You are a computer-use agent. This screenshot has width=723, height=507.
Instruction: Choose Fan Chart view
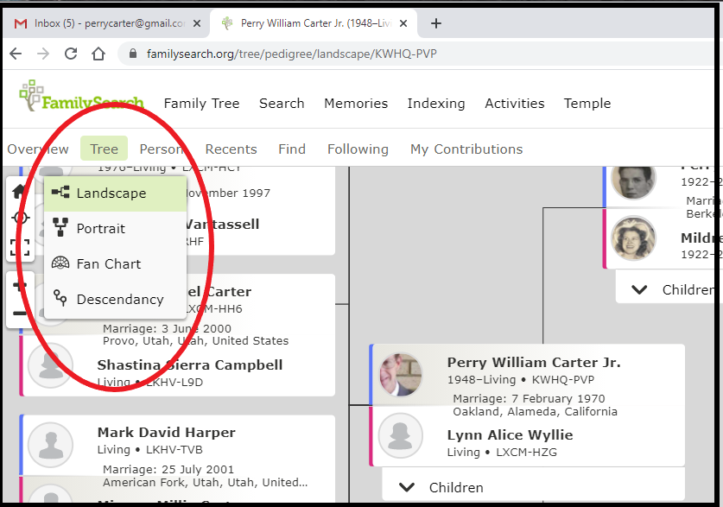click(x=111, y=263)
